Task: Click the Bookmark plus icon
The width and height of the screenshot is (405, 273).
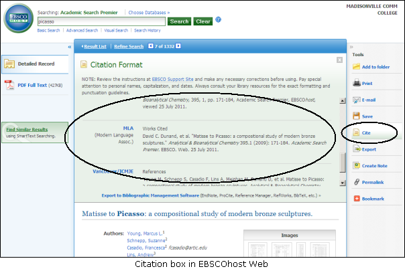Action: (x=357, y=199)
